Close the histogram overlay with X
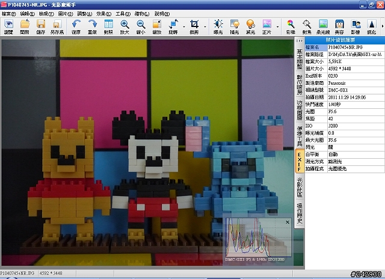Image resolution: width=385 pixels, height=279 pixels. click(288, 222)
